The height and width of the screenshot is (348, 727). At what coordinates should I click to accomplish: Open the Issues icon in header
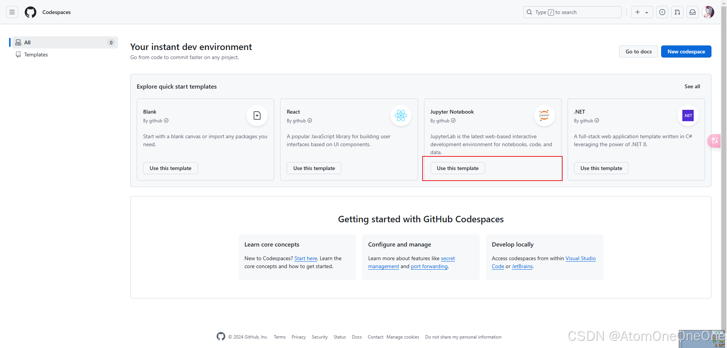[x=662, y=12]
